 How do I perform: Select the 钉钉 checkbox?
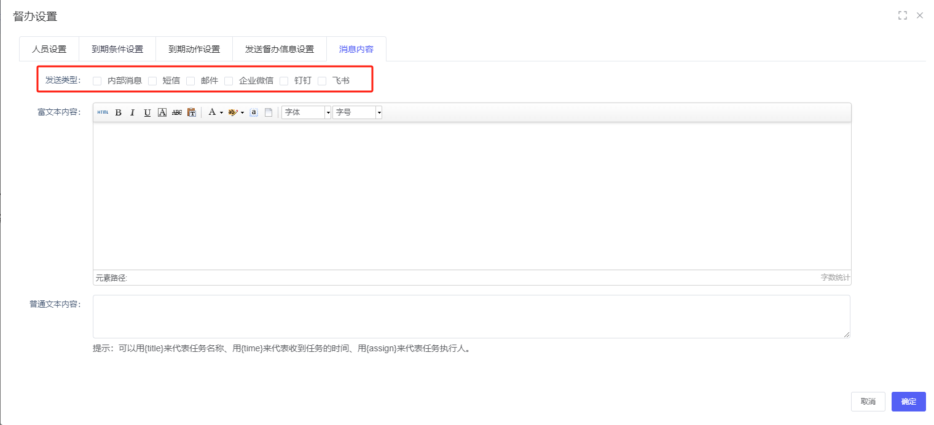point(284,80)
